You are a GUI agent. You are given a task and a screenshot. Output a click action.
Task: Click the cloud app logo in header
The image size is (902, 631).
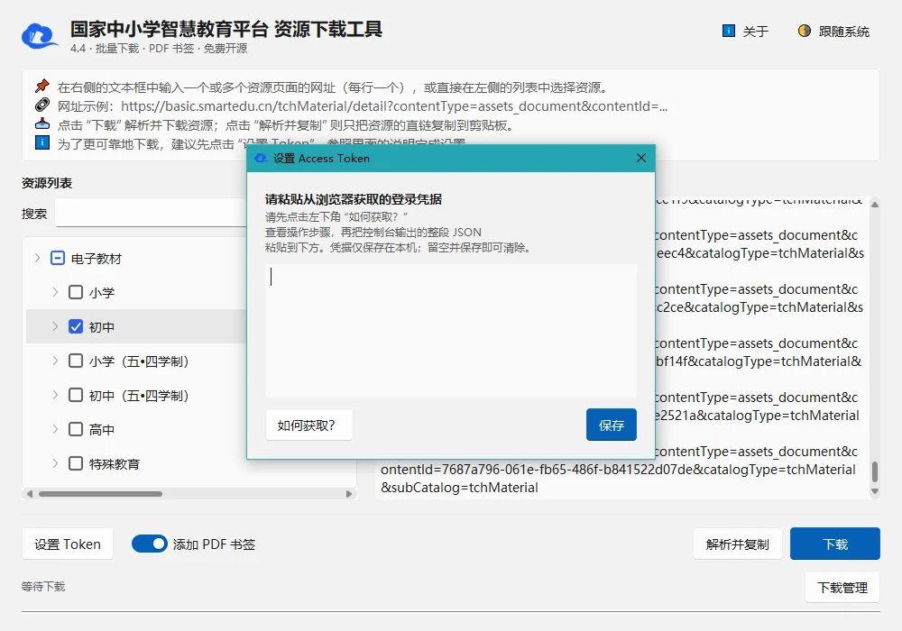39,37
